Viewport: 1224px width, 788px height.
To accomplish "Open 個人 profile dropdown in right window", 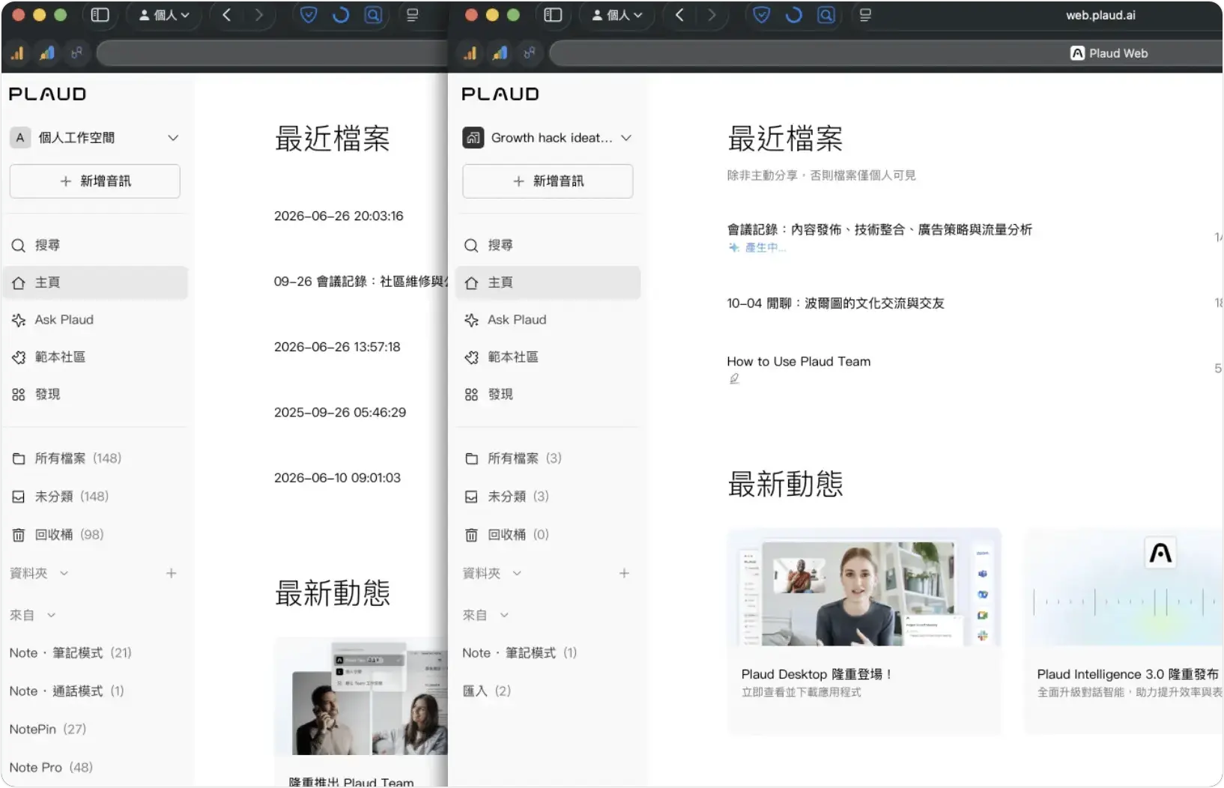I will 617,15.
